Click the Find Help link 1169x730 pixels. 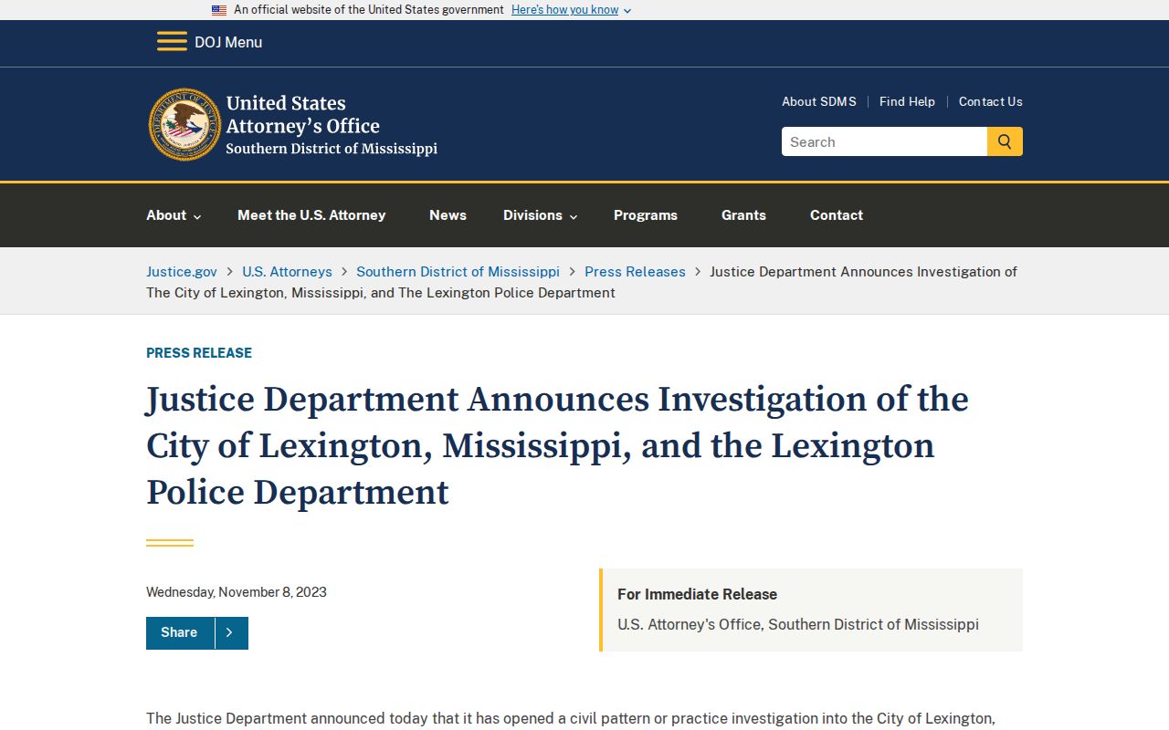tap(907, 101)
